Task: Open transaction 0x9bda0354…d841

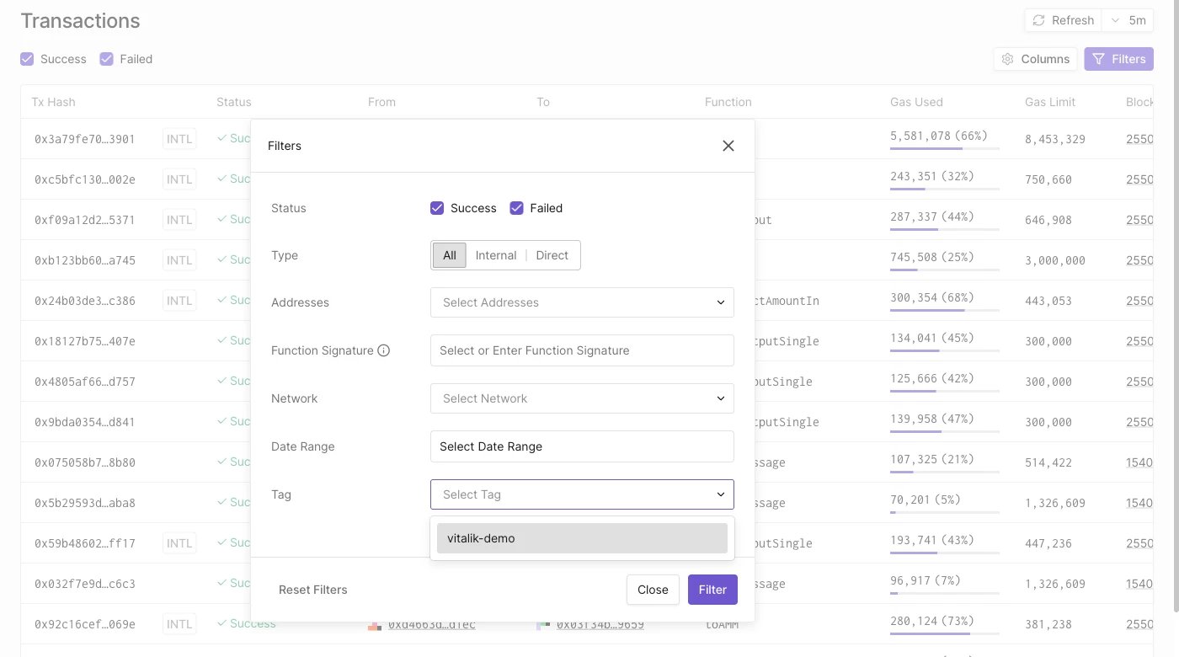Action: [85, 422]
